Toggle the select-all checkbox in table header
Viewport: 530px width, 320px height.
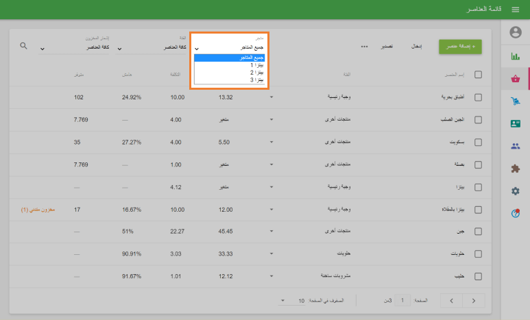478,75
